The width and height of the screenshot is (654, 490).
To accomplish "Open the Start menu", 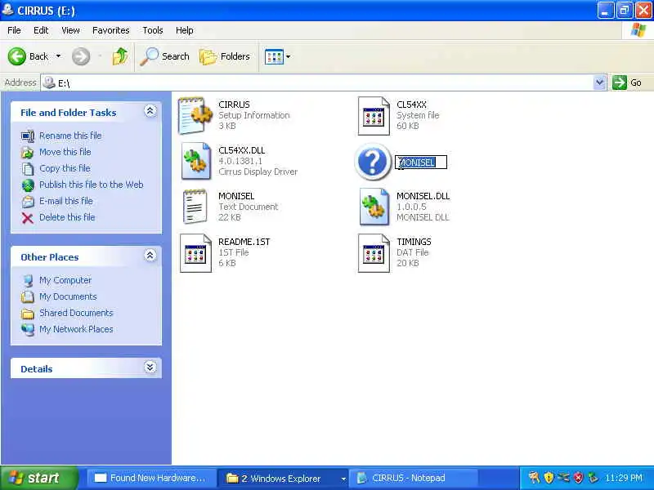I will coord(38,478).
